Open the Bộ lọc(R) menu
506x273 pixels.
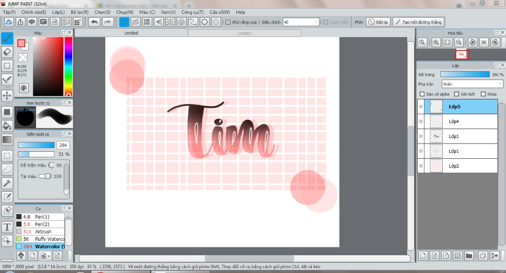click(80, 12)
